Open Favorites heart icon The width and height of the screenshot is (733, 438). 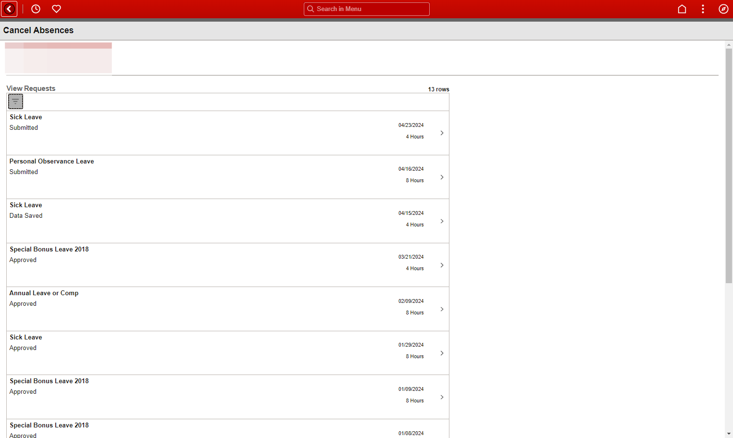coord(56,9)
